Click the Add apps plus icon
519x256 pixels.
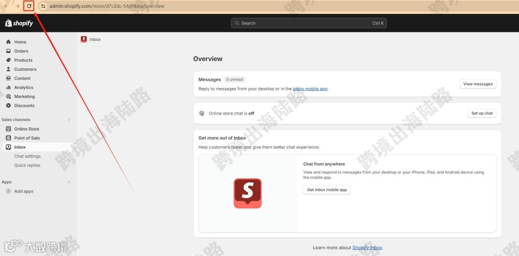tap(9, 191)
